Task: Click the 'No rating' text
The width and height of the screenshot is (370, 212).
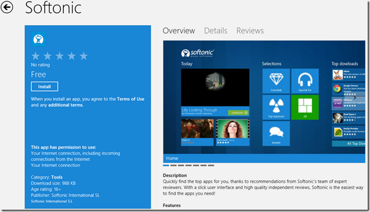Action: (40, 65)
